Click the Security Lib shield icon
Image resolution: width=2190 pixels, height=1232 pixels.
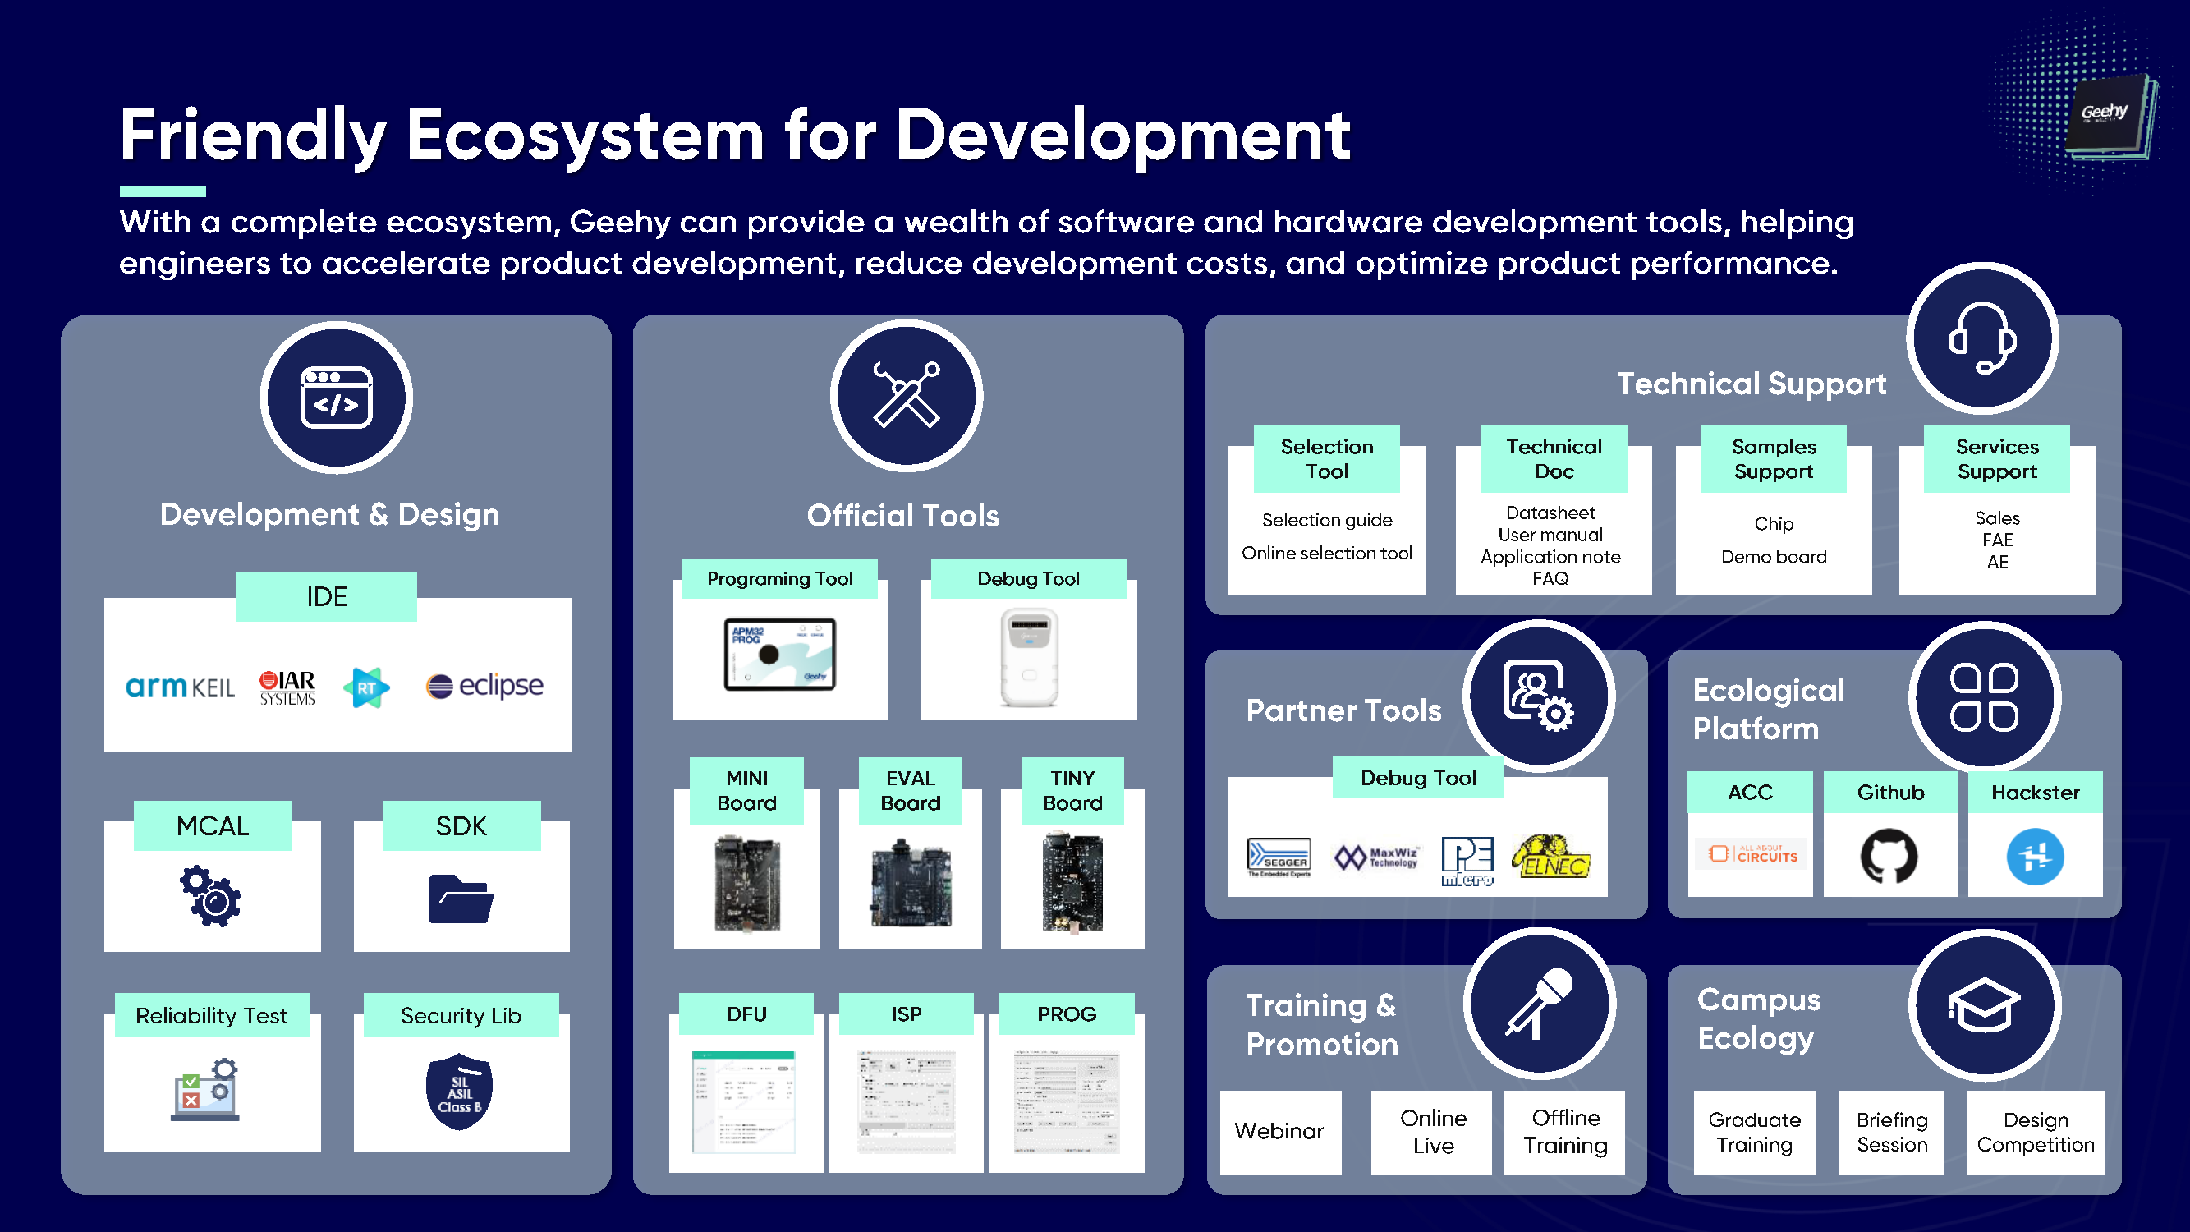click(459, 1092)
